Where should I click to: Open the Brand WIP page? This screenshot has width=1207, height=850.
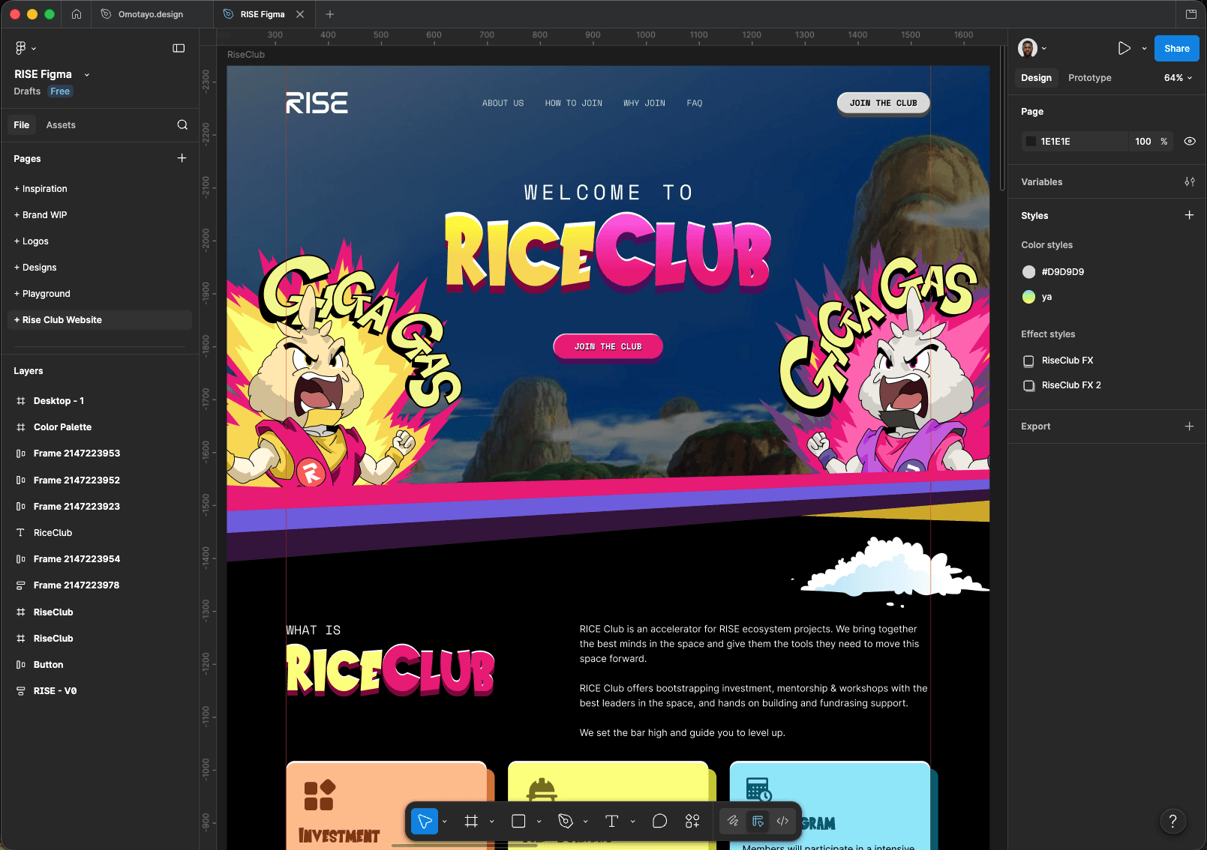99,215
